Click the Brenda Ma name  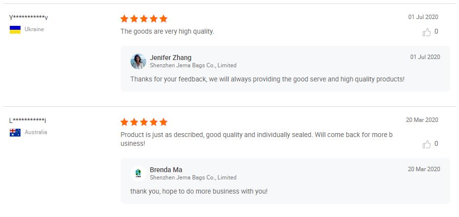[x=166, y=170]
